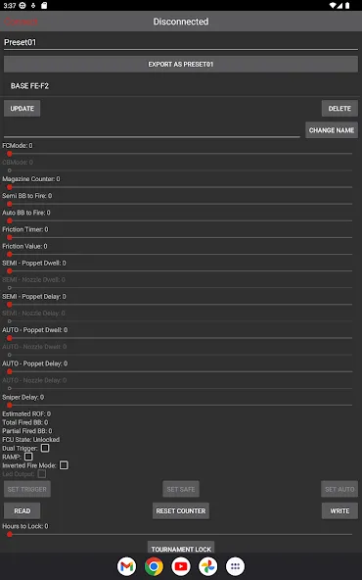Click the Update button

[x=23, y=109]
